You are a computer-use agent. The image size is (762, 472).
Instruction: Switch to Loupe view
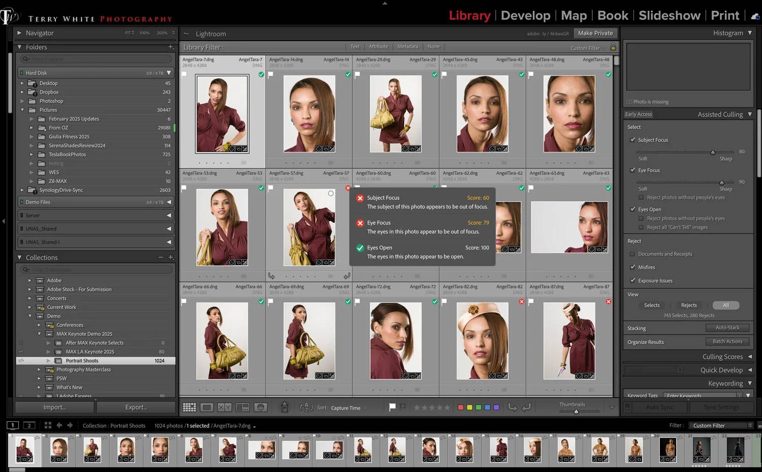[206, 407]
